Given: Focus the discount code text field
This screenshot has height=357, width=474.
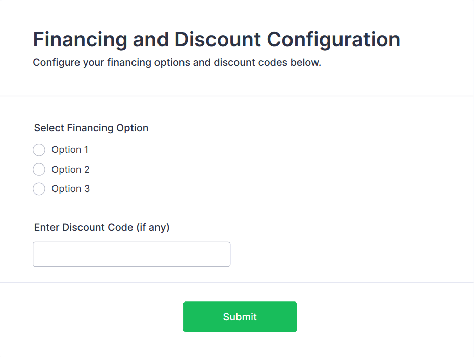Looking at the screenshot, I should pyautogui.click(x=131, y=254).
